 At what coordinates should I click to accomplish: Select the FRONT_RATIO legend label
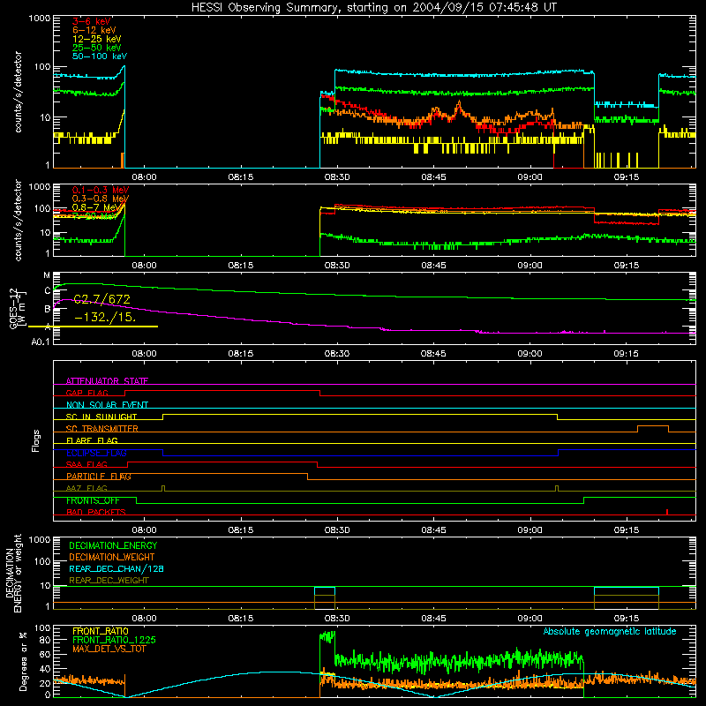click(101, 631)
